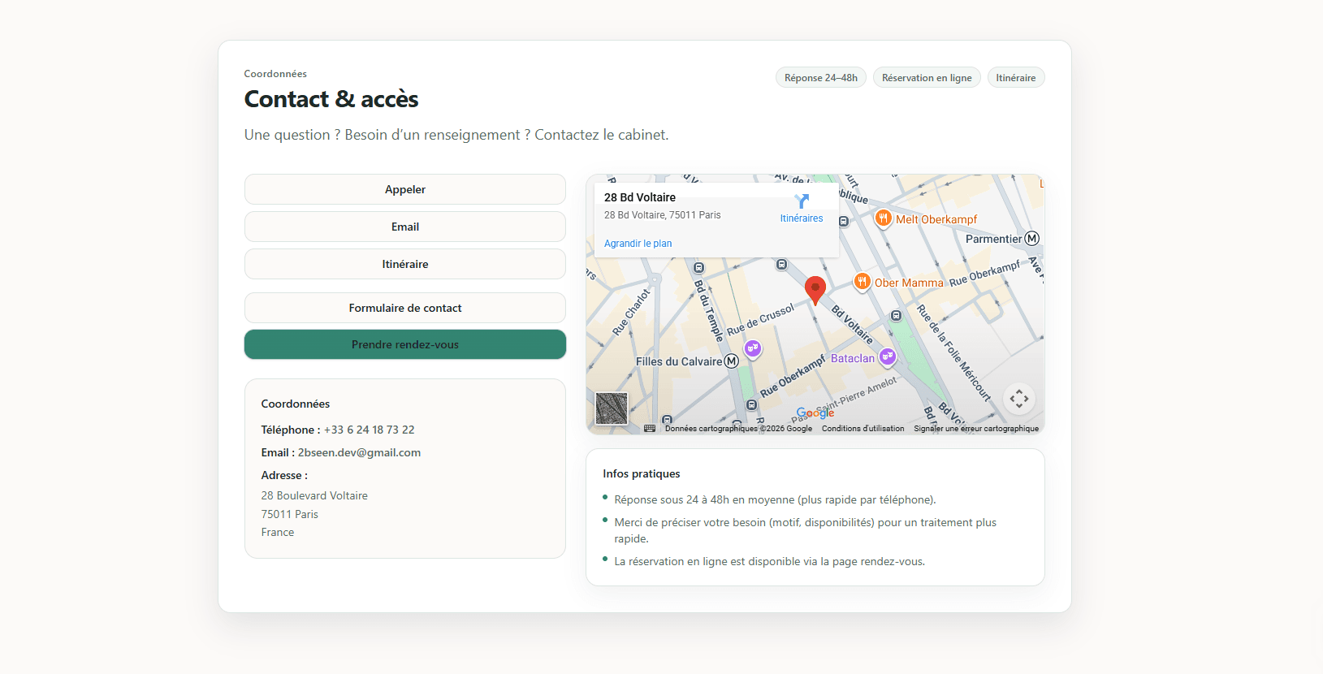This screenshot has height=674, width=1323.
Task: Select the Réponse 24–48h pill
Action: tap(820, 78)
